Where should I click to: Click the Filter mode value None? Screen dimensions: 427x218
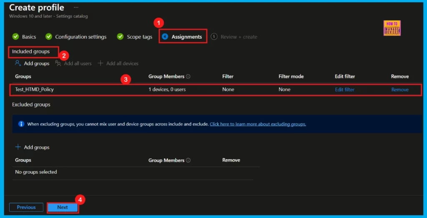[284, 90]
